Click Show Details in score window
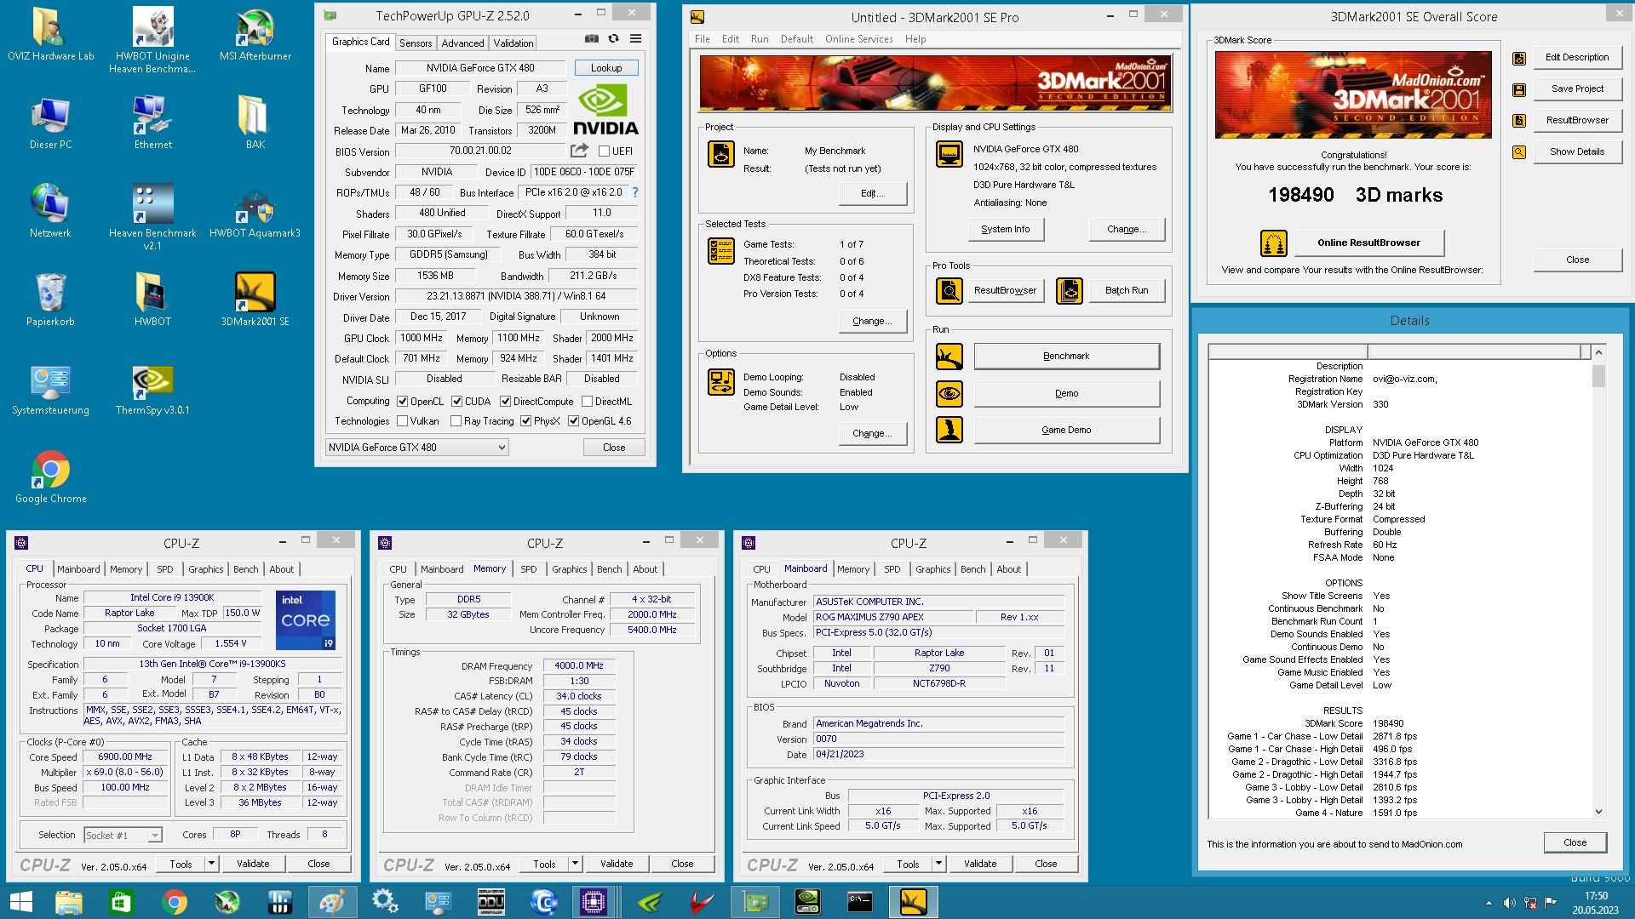Viewport: 1635px width, 919px height. (1577, 152)
